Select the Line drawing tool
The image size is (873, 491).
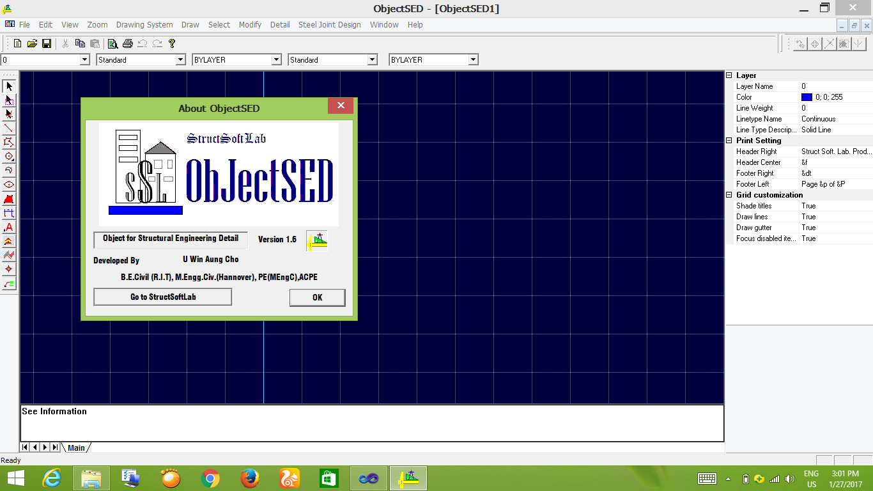pos(9,129)
